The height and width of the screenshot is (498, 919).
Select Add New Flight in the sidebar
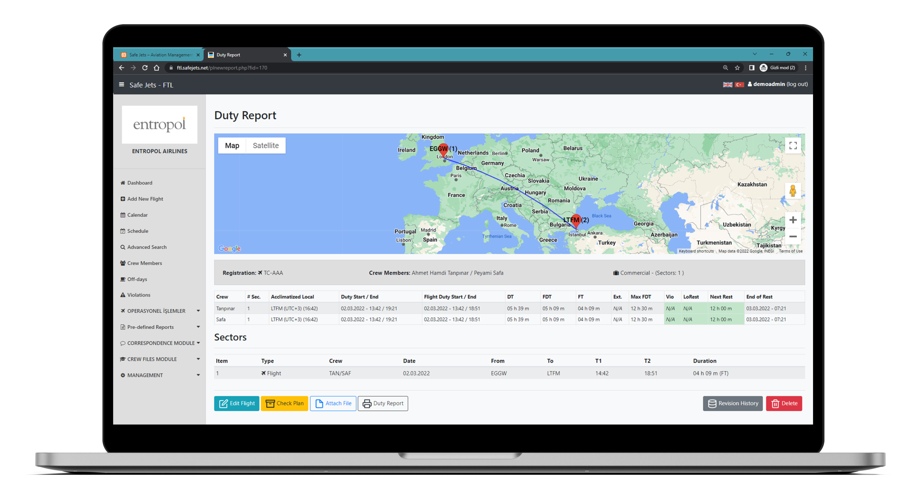[x=144, y=199]
